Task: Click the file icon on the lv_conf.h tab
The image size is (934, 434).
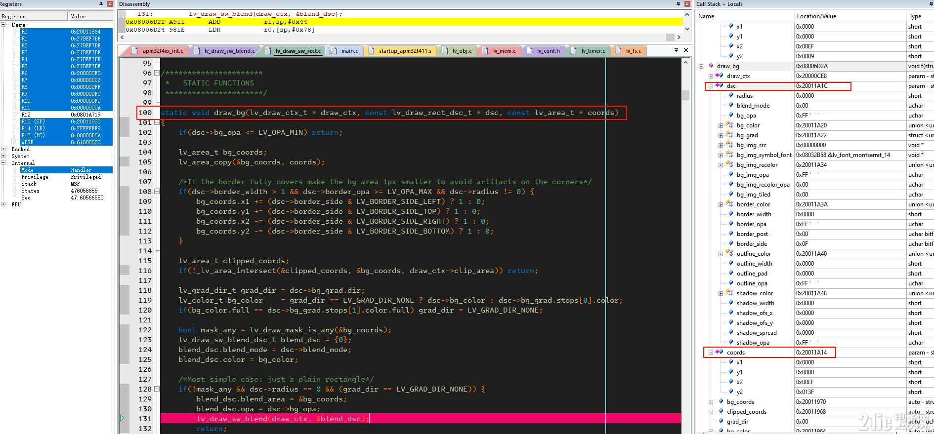Action: (529, 51)
